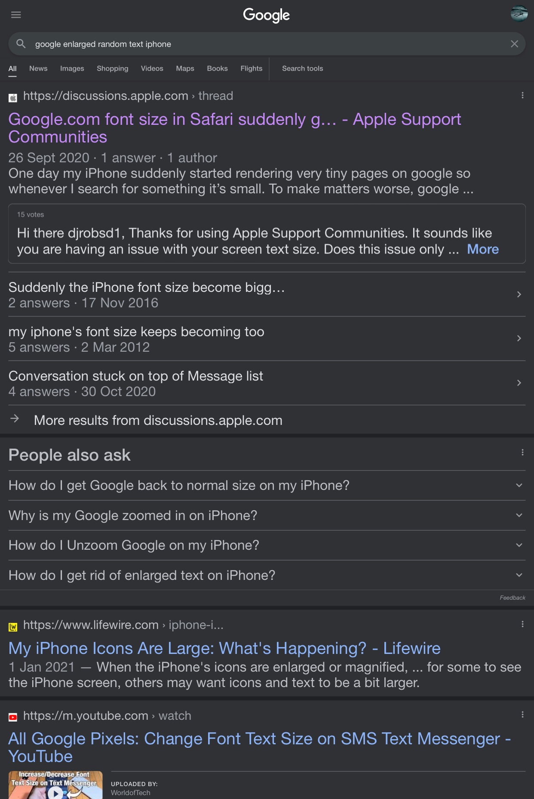Click the One day my iPhone snippet text
The image size is (534, 799).
(241, 181)
